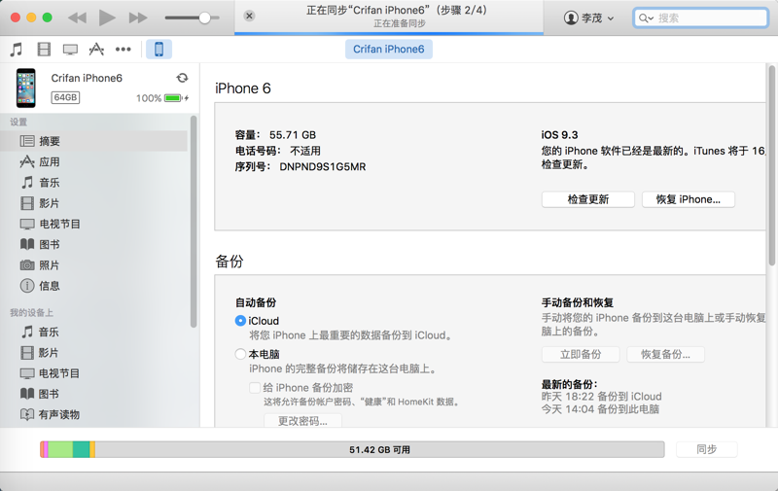Click the 更改密码... button
This screenshot has height=491, width=778.
coord(302,421)
